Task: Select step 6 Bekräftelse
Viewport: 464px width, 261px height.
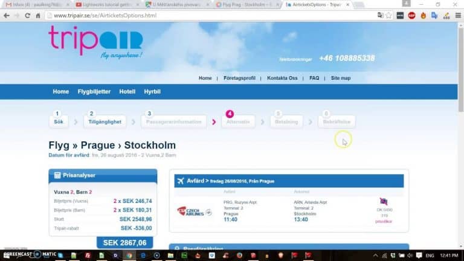Action: pyautogui.click(x=337, y=121)
